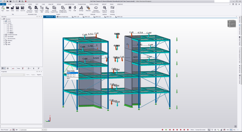This screenshot has width=242, height=132.
Task: Open the License Manager
Action: (112, 9)
